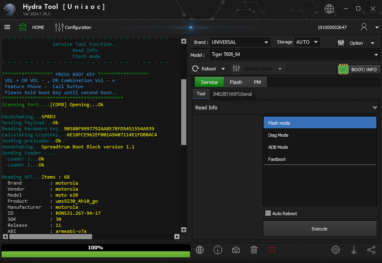The height and width of the screenshot is (263, 382).
Task: Click the 'Spreadtrum Boot Block version 1.1' text
Action: coord(88,147)
